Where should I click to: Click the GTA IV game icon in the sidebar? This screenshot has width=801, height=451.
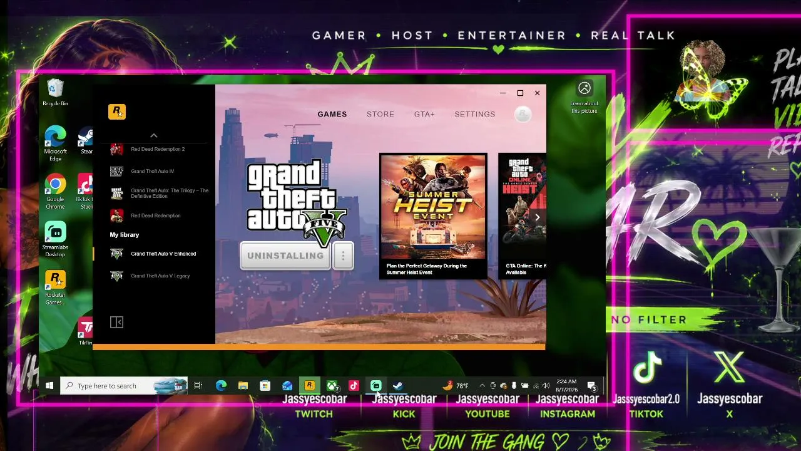(116, 171)
